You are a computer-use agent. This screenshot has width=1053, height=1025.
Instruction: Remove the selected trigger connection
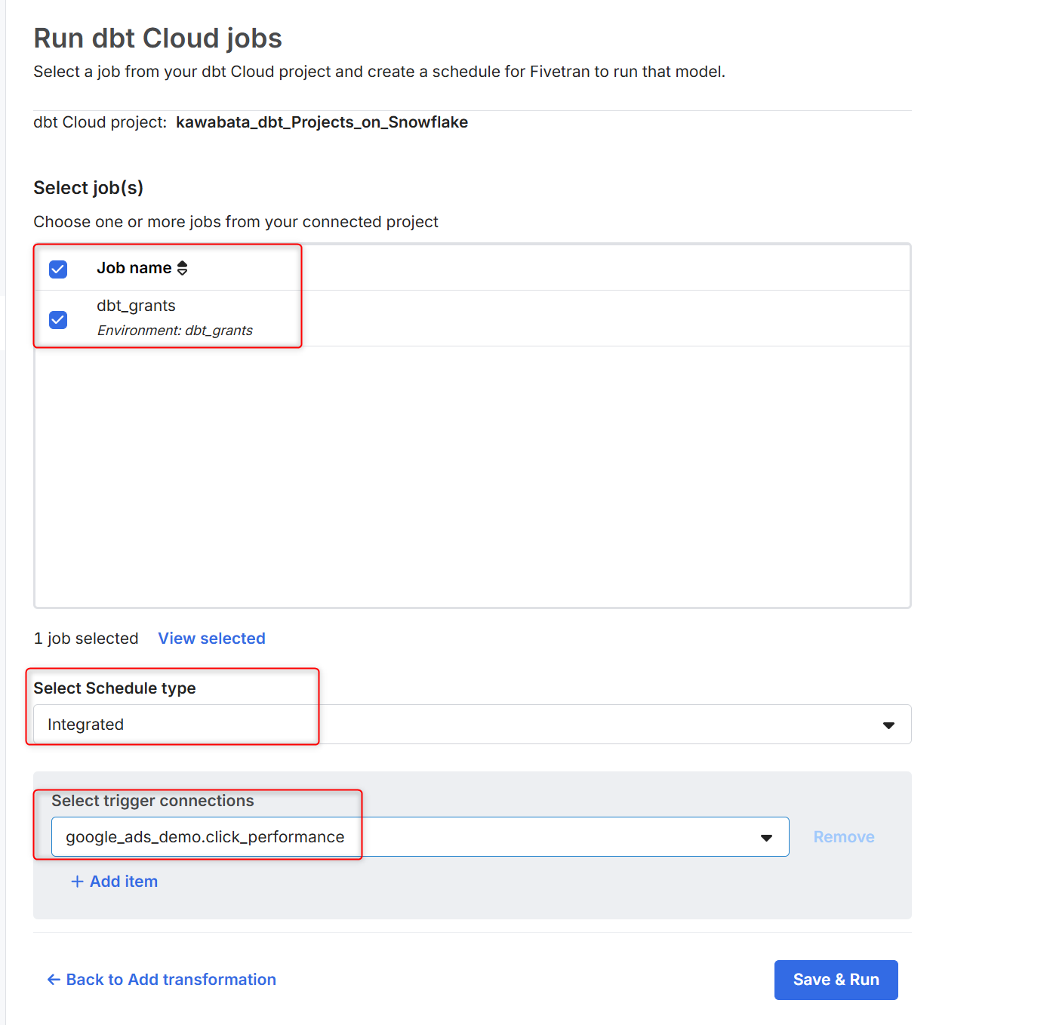coord(843,837)
